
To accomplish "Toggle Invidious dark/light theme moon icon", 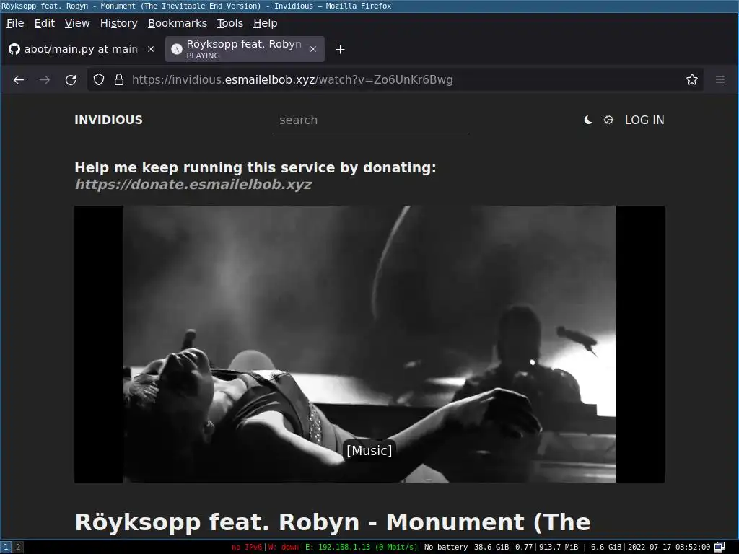I will 588,120.
